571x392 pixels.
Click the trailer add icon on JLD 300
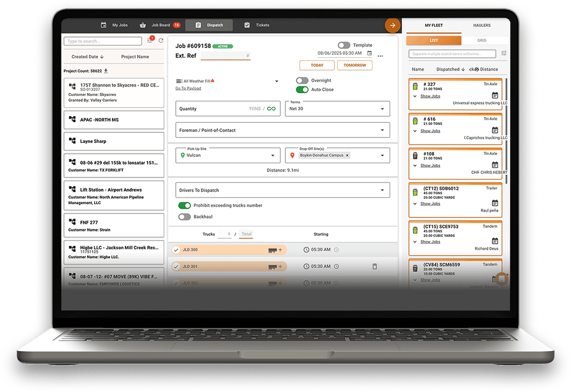pyautogui.click(x=275, y=250)
